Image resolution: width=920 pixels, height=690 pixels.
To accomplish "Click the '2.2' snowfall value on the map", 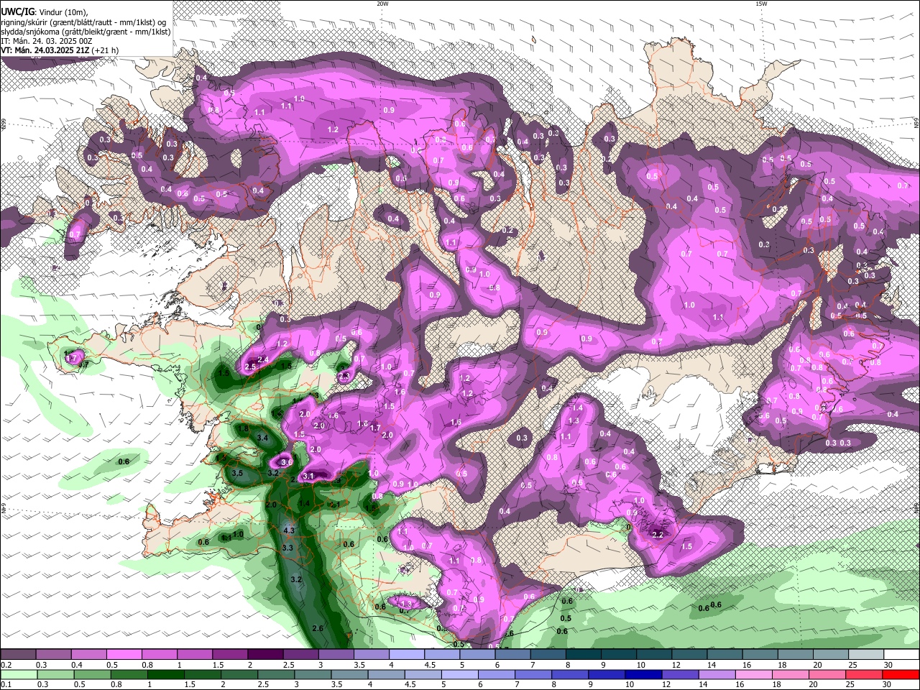I will pyautogui.click(x=658, y=534).
